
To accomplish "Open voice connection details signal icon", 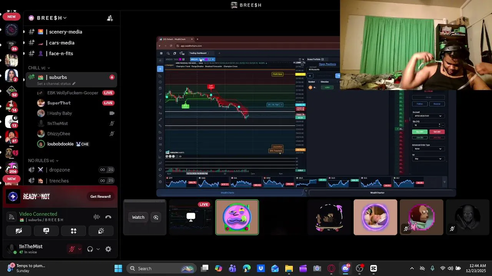I will pos(12,217).
